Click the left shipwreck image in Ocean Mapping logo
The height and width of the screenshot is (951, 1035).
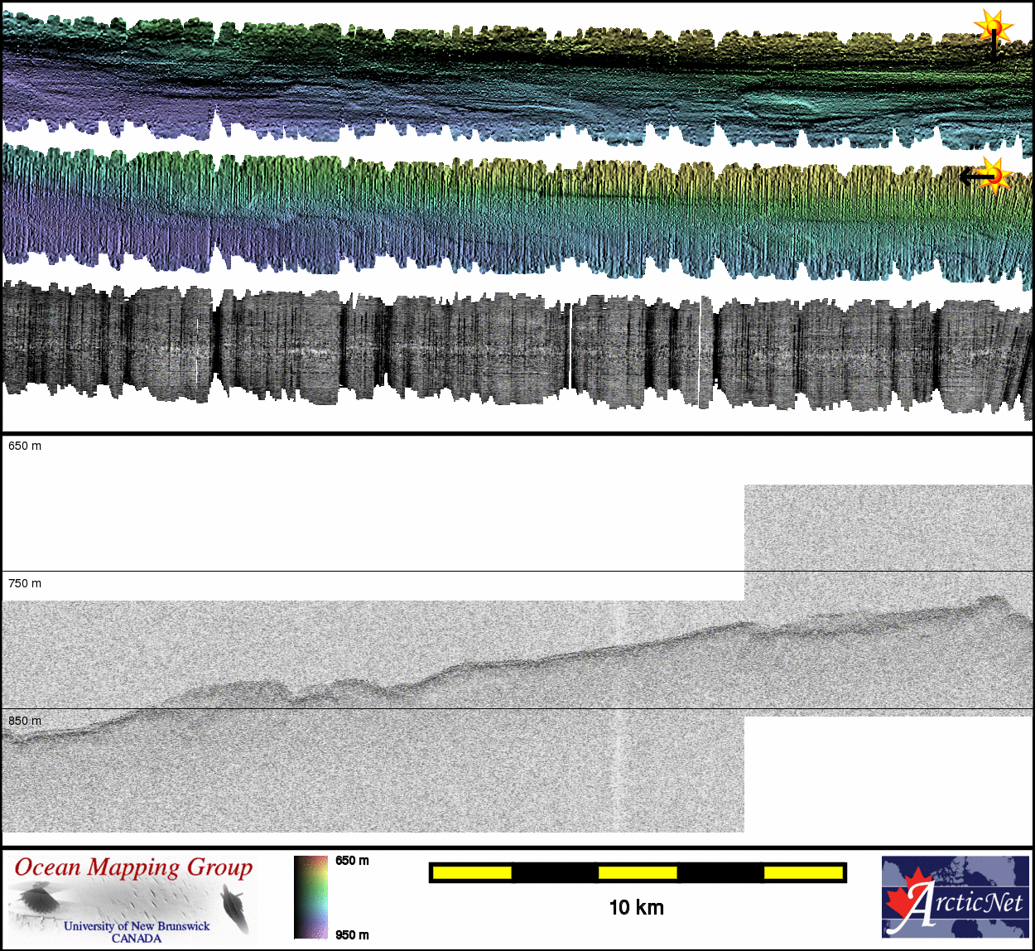click(x=36, y=898)
